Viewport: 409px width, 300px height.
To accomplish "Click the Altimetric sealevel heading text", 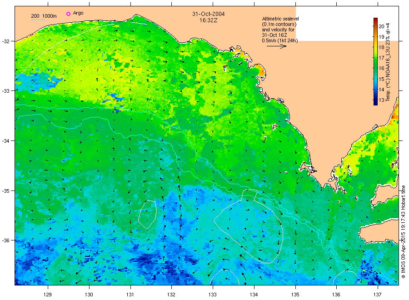I will coord(280,19).
